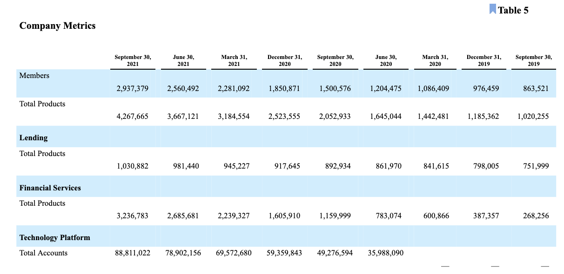Click Total Accounts value 78,902,156

pyautogui.click(x=183, y=253)
